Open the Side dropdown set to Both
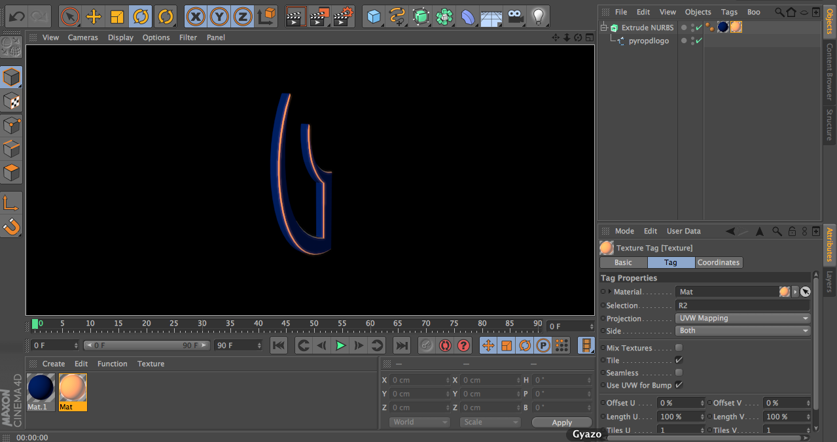Viewport: 837px width, 442px height. 742,331
